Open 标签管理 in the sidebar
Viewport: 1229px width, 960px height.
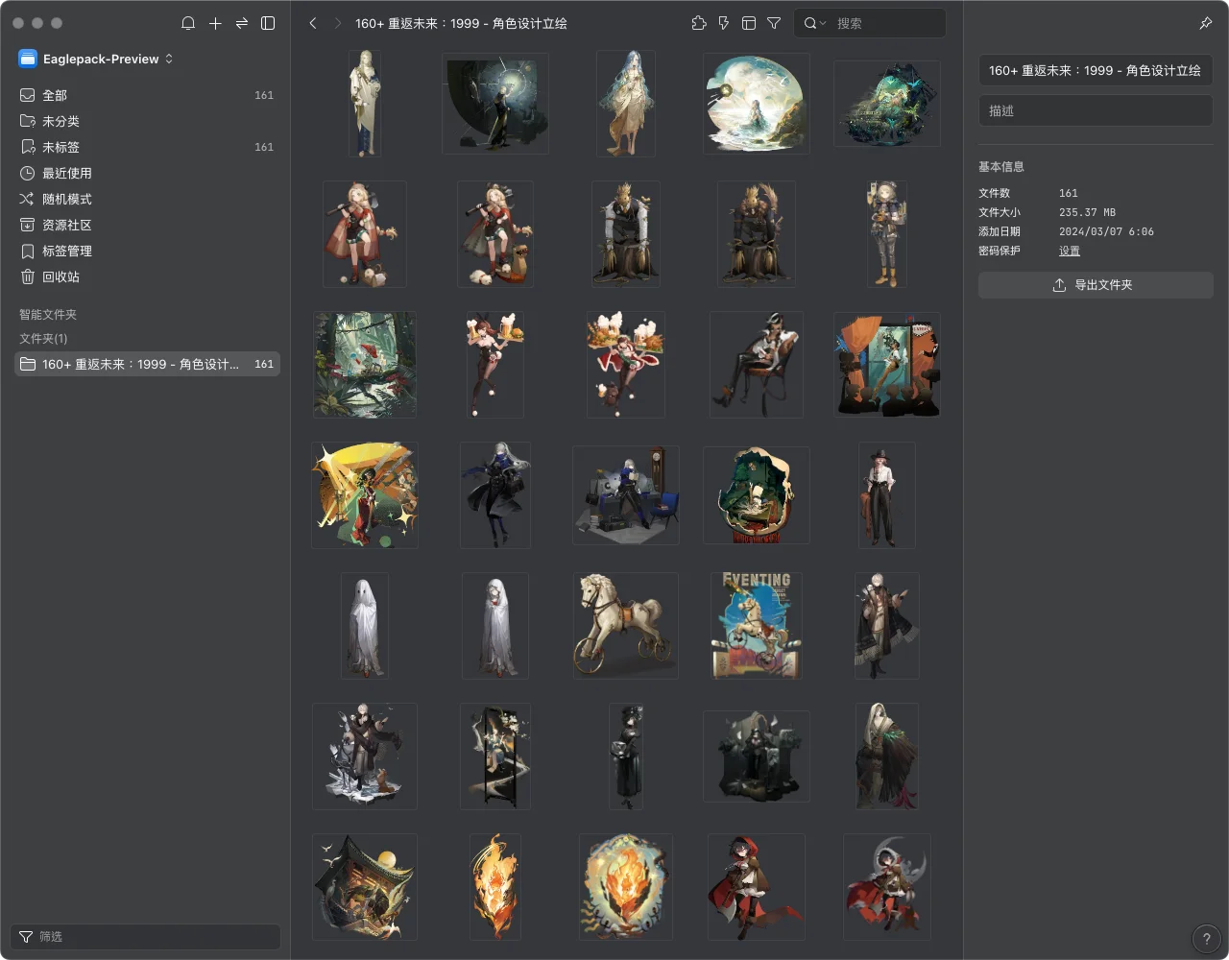tap(147, 251)
